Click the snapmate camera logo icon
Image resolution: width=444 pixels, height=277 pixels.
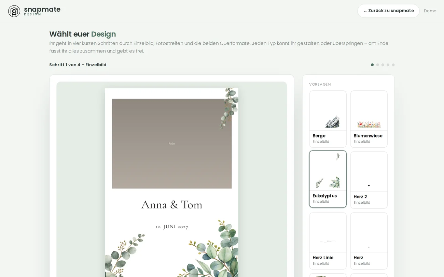[x=14, y=11]
